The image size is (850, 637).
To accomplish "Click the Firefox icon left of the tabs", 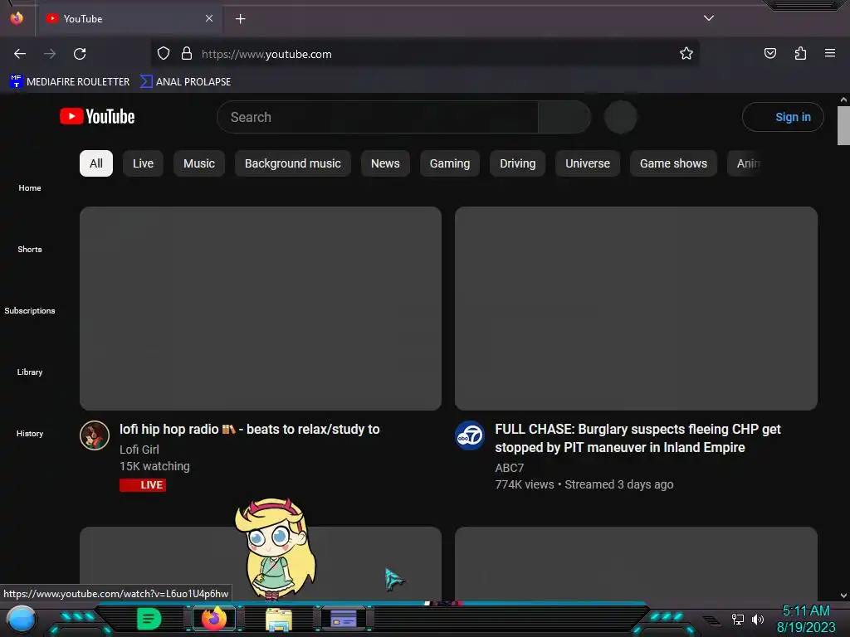I will coord(17,18).
